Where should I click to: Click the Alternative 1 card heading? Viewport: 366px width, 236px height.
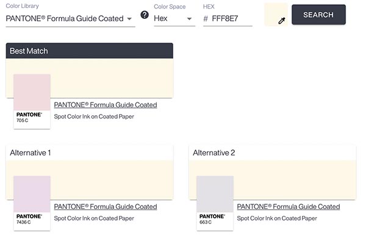pyautogui.click(x=30, y=152)
